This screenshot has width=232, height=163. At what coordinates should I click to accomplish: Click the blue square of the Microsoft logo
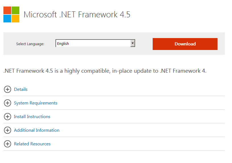pos(7,19)
